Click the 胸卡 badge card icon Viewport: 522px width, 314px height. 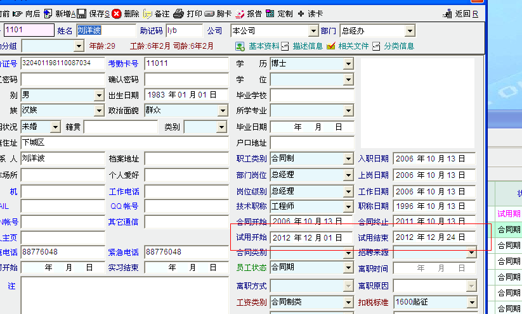tap(218, 13)
